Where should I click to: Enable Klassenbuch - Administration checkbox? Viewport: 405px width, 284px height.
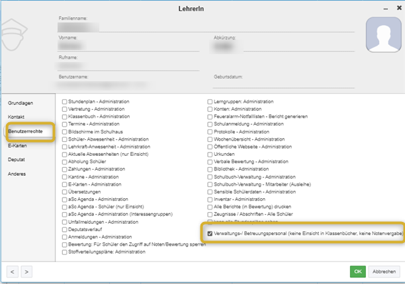point(64,116)
